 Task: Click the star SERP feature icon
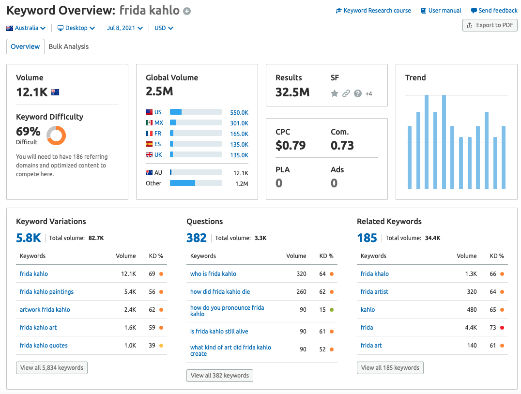pyautogui.click(x=334, y=93)
